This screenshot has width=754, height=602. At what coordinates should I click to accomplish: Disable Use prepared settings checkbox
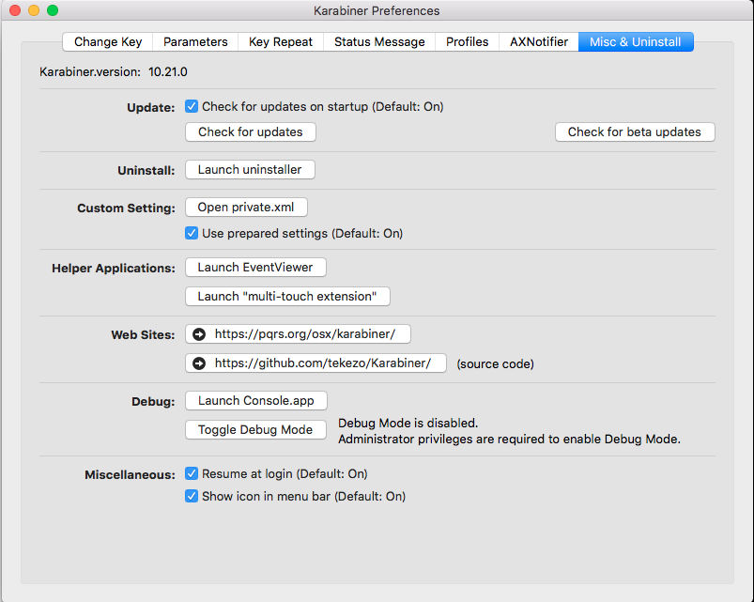[x=192, y=233]
